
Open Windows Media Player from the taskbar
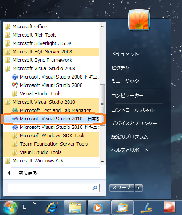[x=99, y=207]
